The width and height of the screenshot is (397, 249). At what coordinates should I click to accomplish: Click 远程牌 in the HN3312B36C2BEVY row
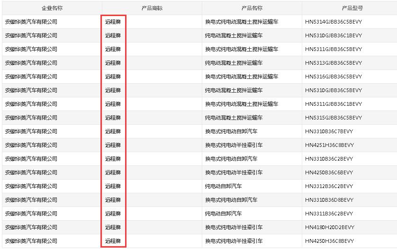(x=113, y=186)
